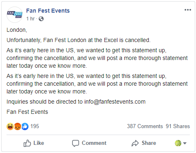196x153 pixels.
Task: Click the Fan Fest Events profile logo
Action: (x=15, y=15)
